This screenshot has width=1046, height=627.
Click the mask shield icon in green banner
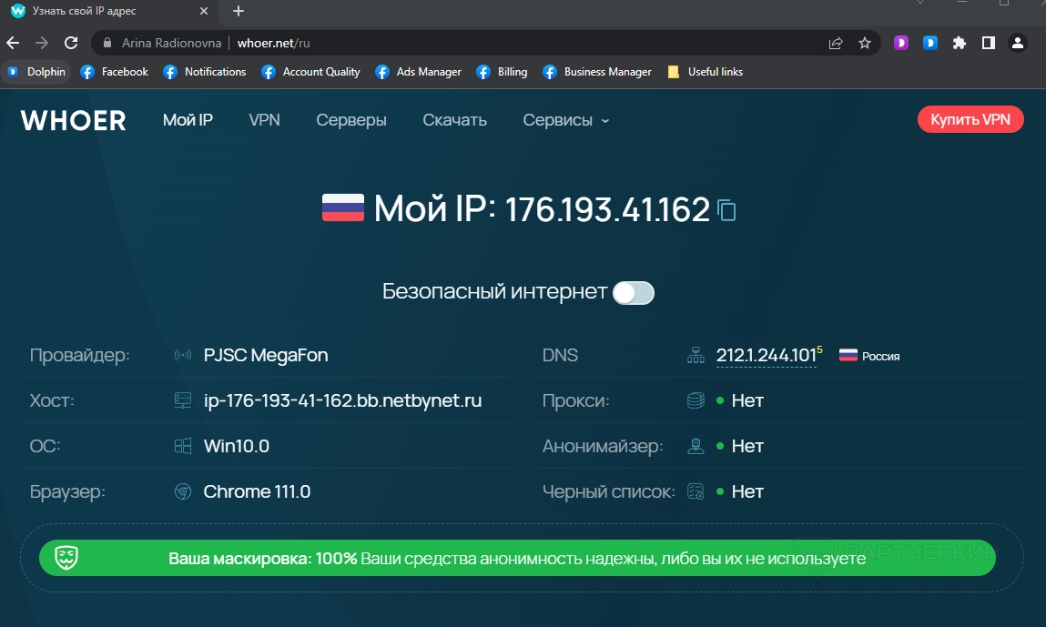click(x=66, y=558)
